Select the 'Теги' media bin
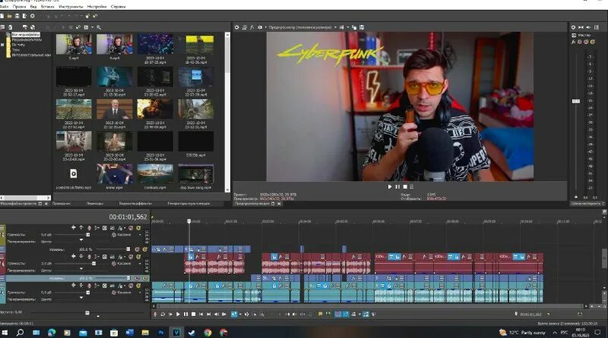Screen dimensions: 608x338 click(16, 50)
